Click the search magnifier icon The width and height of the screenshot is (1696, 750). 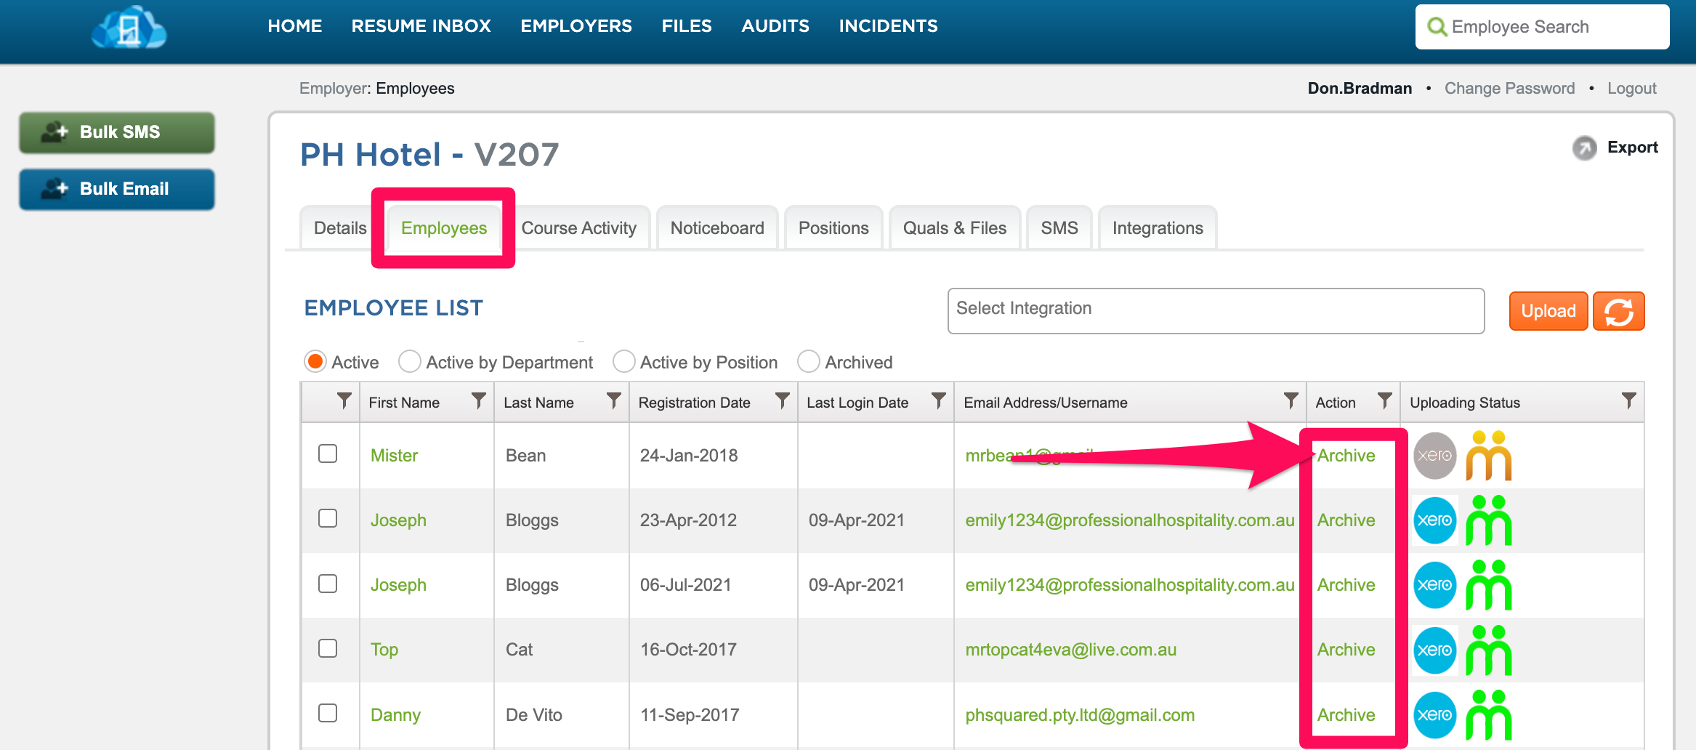point(1437,26)
